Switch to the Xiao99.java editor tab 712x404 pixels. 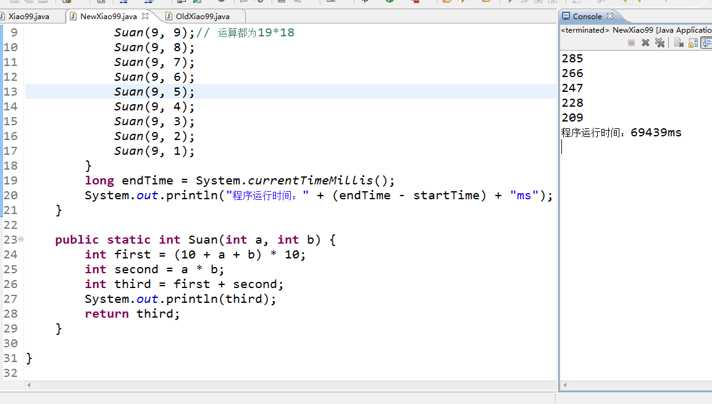(28, 16)
